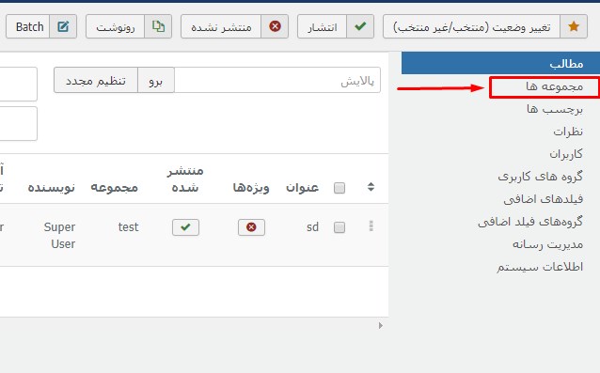The image size is (600, 373).
Task: Click the green check icon for انتشار
Action: click(360, 26)
